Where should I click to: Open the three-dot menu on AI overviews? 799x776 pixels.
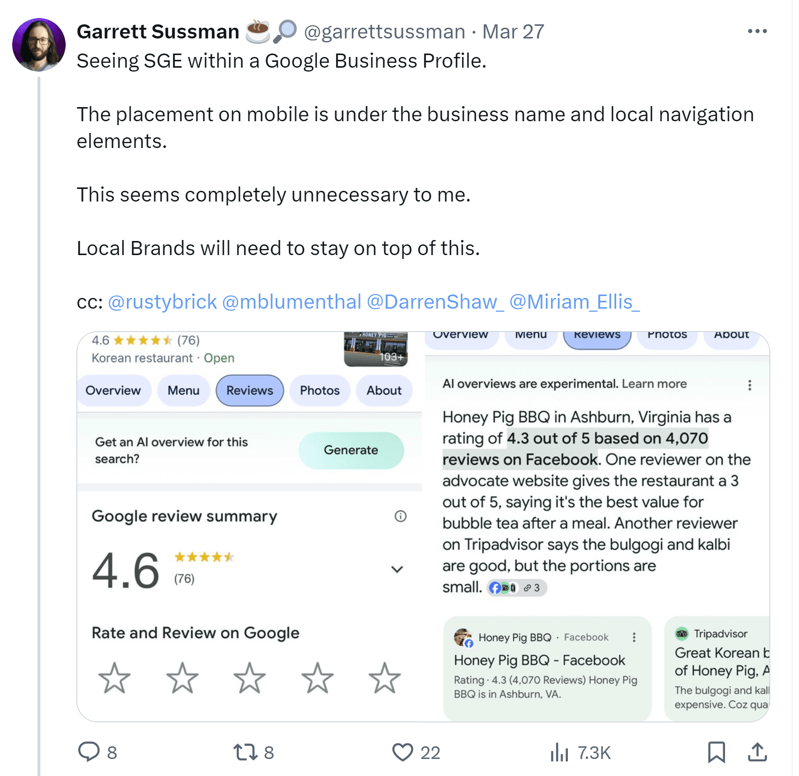750,386
